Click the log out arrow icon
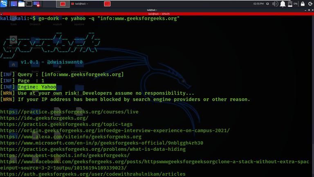Image resolution: width=314 pixels, height=177 pixels. tap(310, 4)
